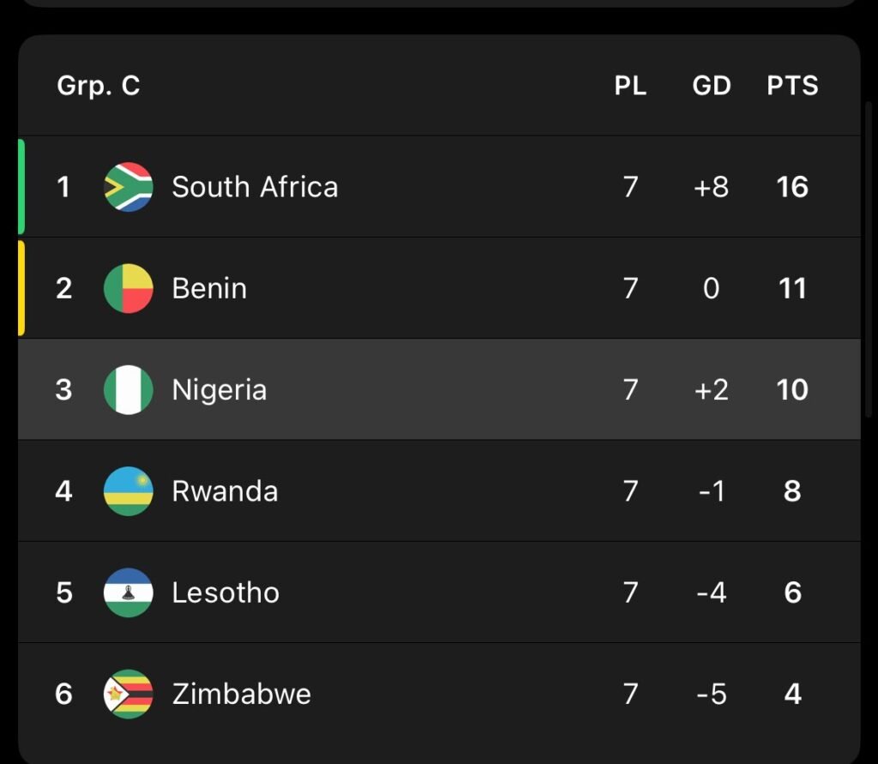This screenshot has width=878, height=764.
Task: Click the green qualification marker beside South Africa
Action: point(21,187)
